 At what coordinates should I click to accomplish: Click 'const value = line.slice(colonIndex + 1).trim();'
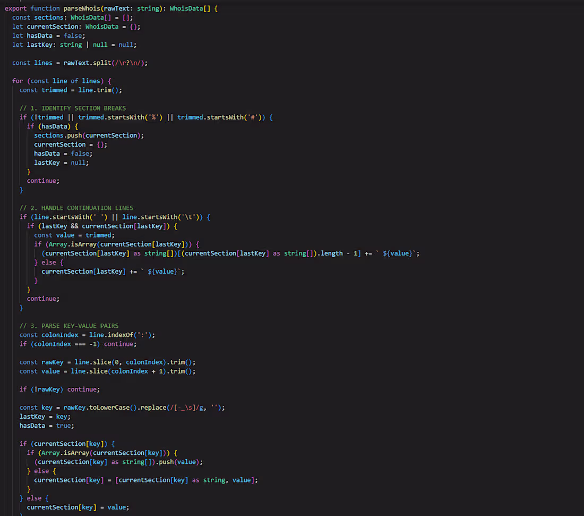[107, 371]
